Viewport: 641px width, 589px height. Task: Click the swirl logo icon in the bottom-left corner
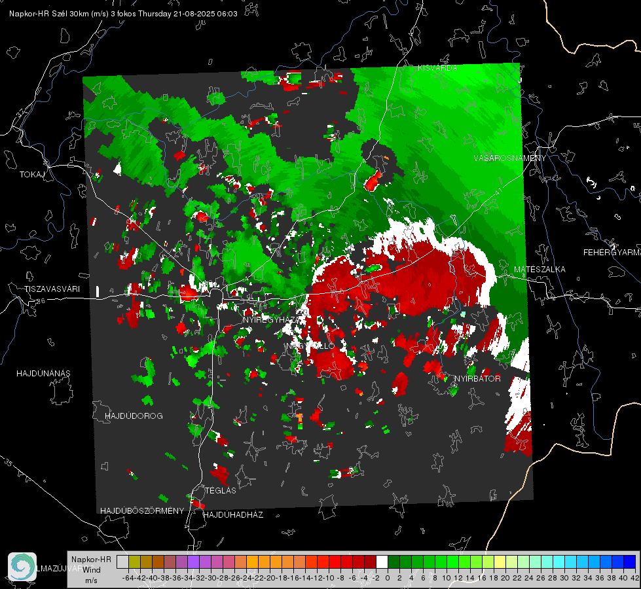[x=22, y=567]
